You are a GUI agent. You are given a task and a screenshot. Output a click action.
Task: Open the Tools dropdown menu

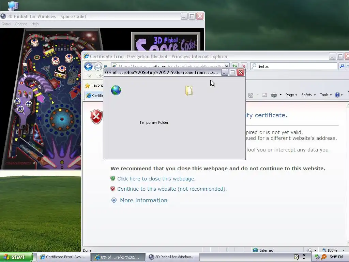coord(325,95)
